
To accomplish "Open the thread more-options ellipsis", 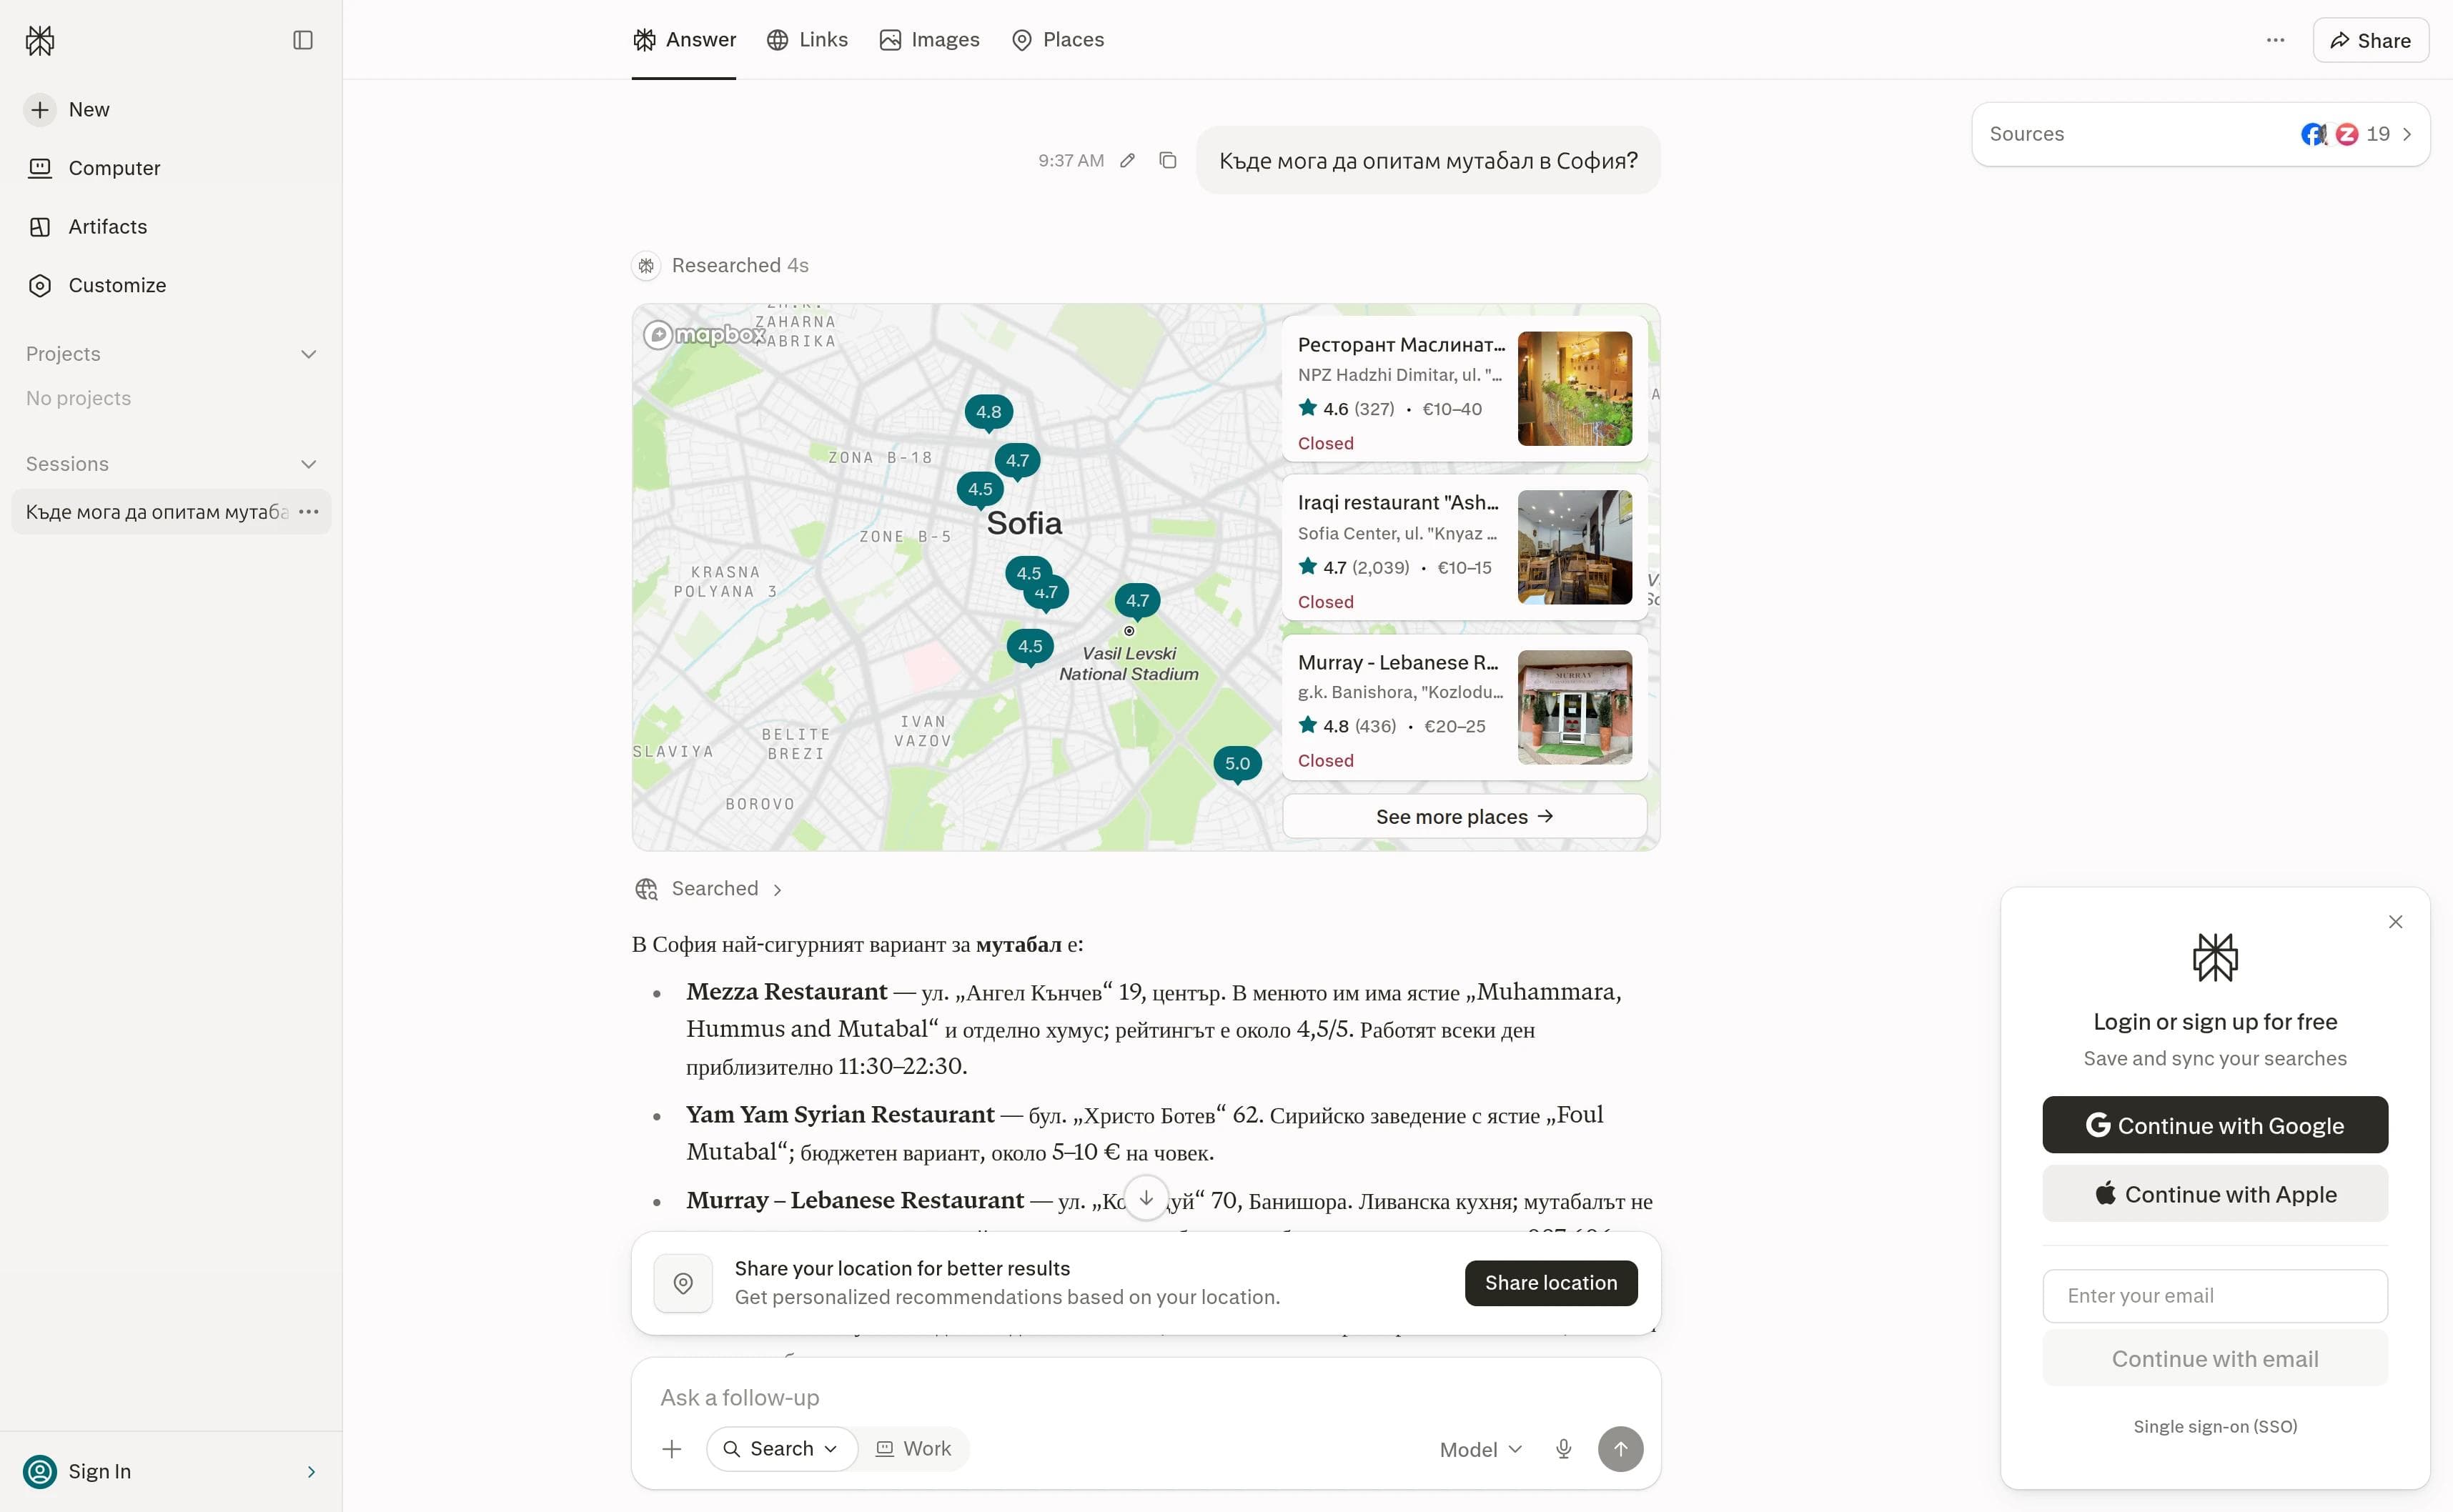I will point(2275,40).
